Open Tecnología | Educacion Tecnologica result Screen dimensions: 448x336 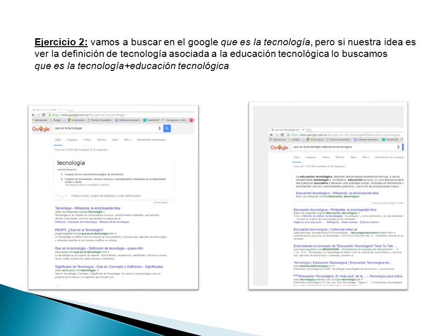[x=343, y=263]
